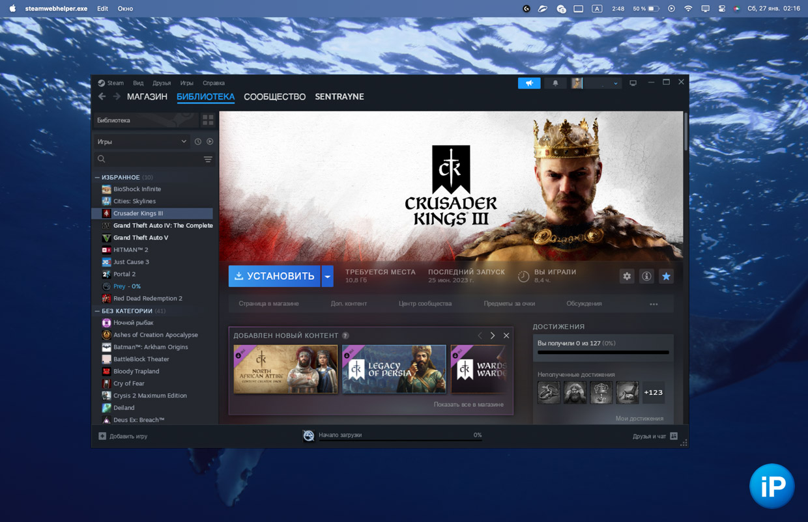Screen dimensions: 808x522
Task: Select Cities: Skylines in library
Action: coord(153,201)
